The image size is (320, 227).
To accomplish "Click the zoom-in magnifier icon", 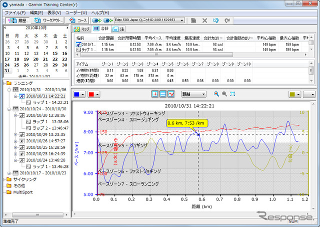I will 216,94.
